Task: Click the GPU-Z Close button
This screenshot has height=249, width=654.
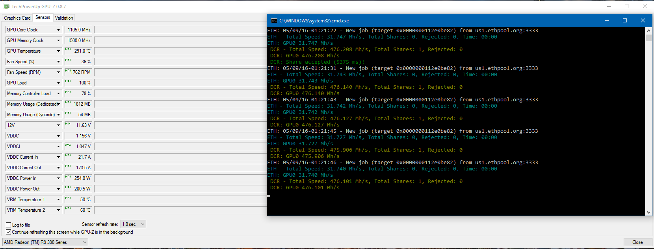Action: pos(637,242)
